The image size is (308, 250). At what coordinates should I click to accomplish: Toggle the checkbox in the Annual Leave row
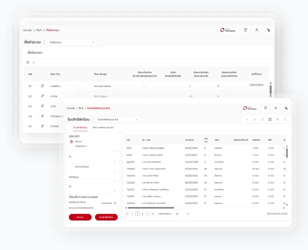point(144,86)
